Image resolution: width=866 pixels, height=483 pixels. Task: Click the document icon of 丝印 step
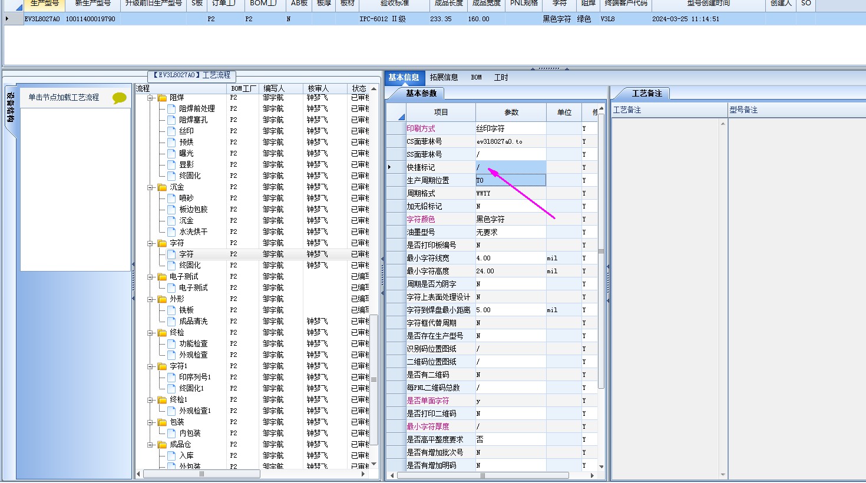point(171,131)
